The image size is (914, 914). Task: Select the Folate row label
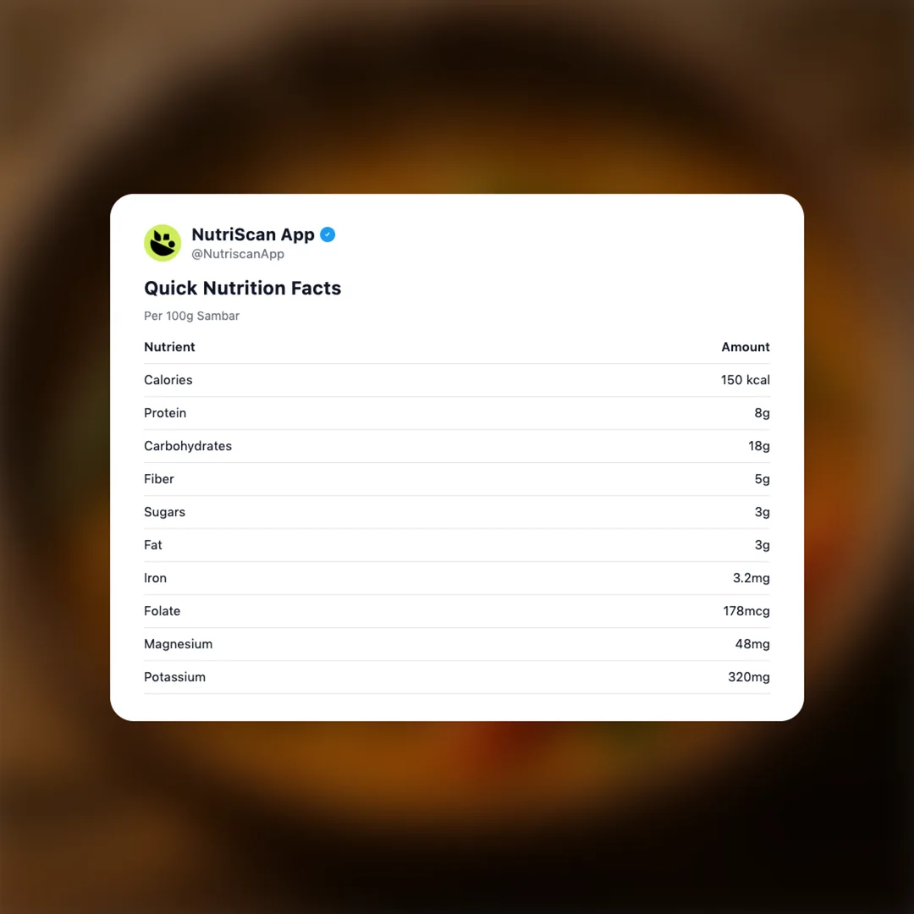coord(162,611)
